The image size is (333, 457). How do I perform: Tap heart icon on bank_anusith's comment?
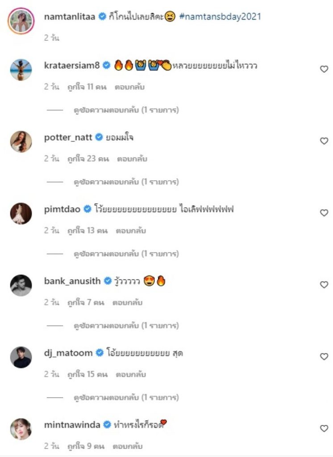pyautogui.click(x=324, y=285)
